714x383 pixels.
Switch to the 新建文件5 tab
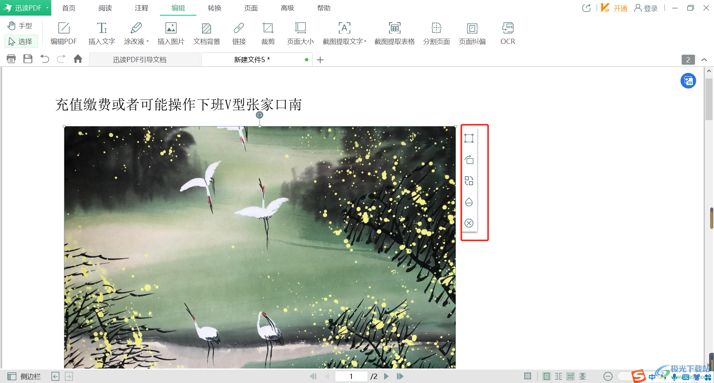point(257,59)
